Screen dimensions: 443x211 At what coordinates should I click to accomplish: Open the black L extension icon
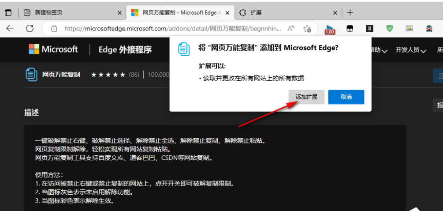370,28
